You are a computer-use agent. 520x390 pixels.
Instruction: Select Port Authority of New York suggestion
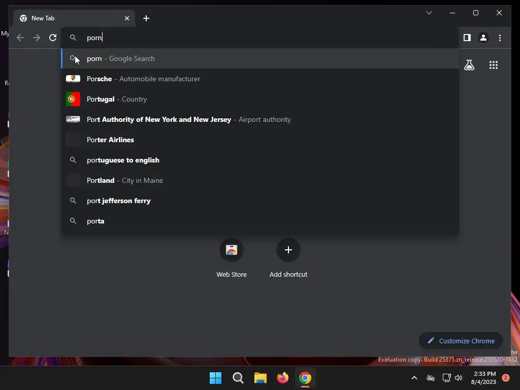click(x=260, y=119)
